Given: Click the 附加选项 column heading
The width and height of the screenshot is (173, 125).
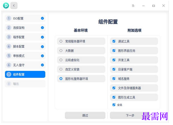Looking at the screenshot, I should click(134, 30).
